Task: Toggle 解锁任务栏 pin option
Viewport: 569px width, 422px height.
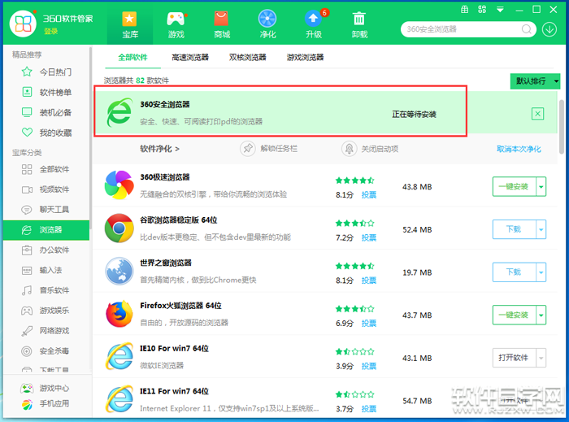Action: (269, 149)
